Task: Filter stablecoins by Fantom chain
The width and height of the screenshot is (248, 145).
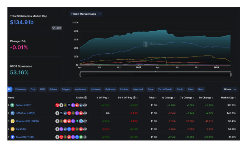Action: click(x=124, y=89)
